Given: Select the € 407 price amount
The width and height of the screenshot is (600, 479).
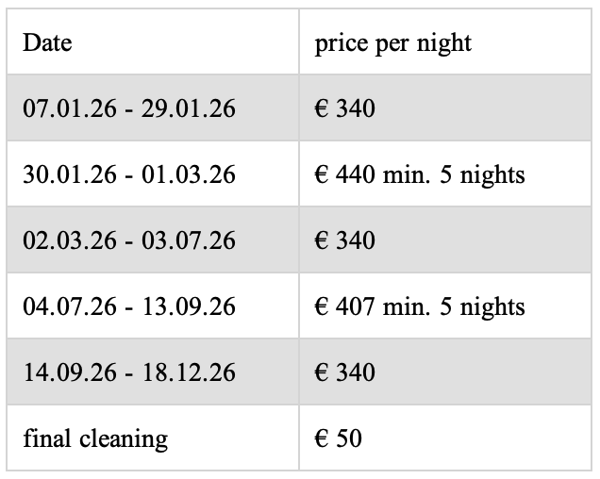Looking at the screenshot, I should click(x=344, y=306).
